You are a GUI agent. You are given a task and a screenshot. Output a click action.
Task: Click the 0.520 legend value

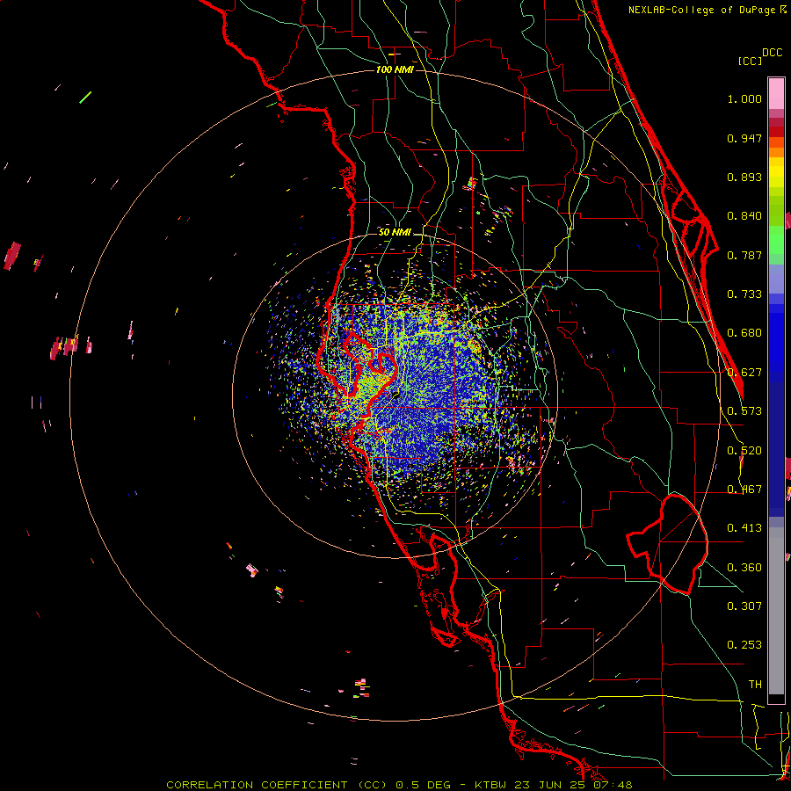coord(744,451)
